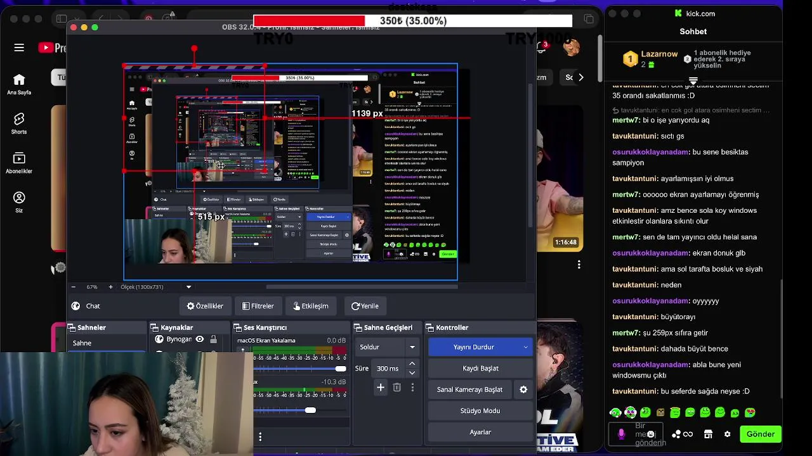Open audio mixer bottom three-dot menu
The image size is (812, 456).
(x=260, y=436)
